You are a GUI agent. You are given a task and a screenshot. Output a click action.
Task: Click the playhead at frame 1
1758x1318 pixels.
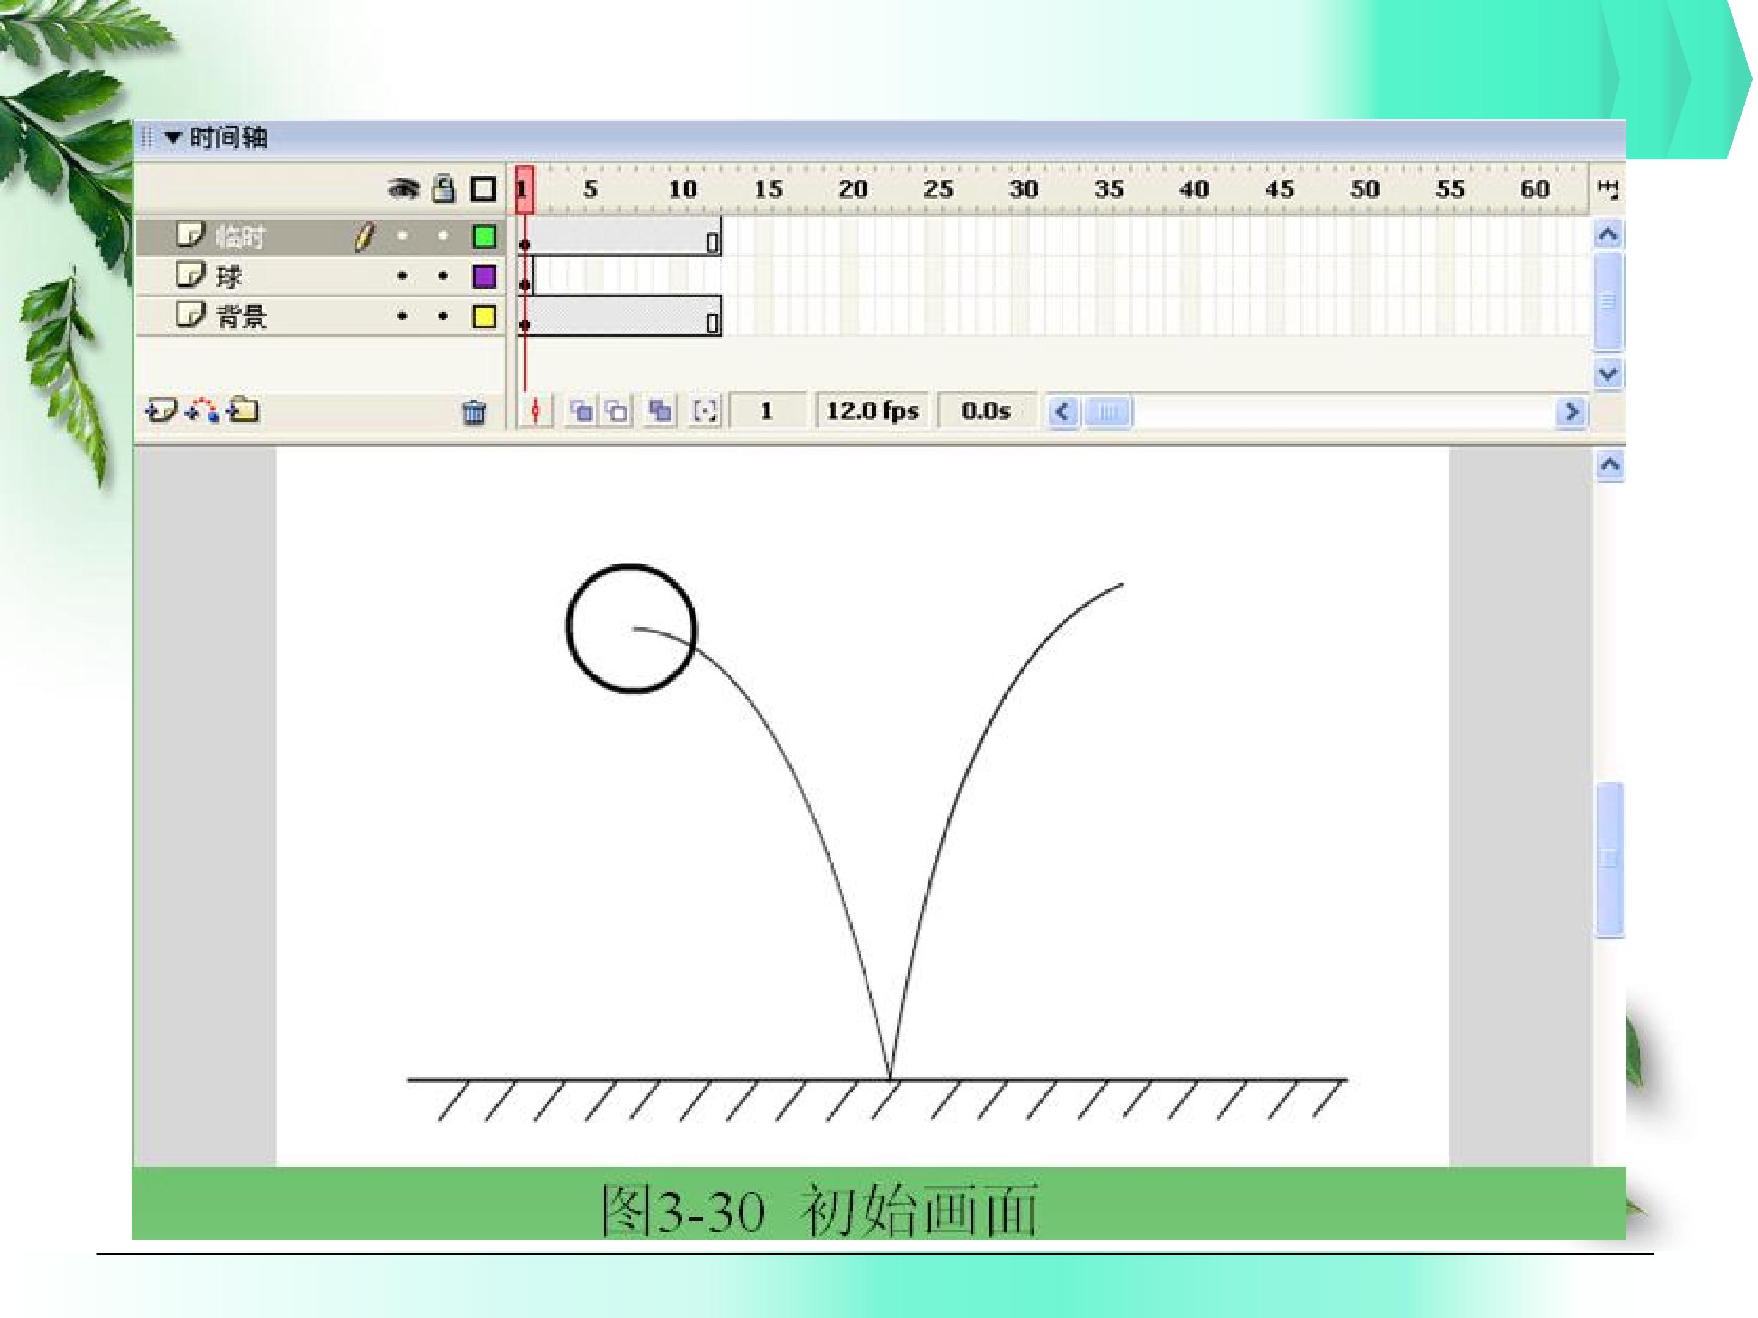point(524,189)
